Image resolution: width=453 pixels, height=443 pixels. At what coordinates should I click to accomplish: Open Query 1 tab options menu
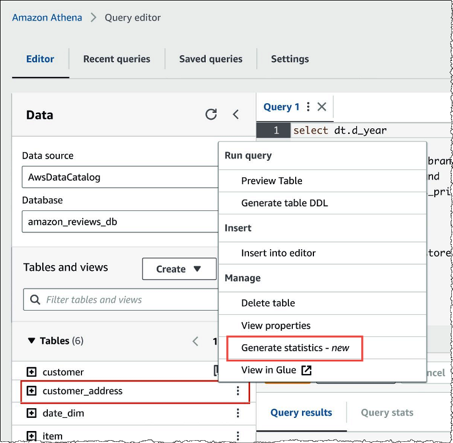pos(308,107)
